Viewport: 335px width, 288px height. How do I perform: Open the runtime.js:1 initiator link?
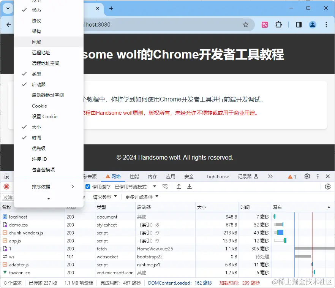(149, 265)
